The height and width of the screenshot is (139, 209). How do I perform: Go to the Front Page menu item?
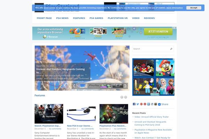click(44, 18)
